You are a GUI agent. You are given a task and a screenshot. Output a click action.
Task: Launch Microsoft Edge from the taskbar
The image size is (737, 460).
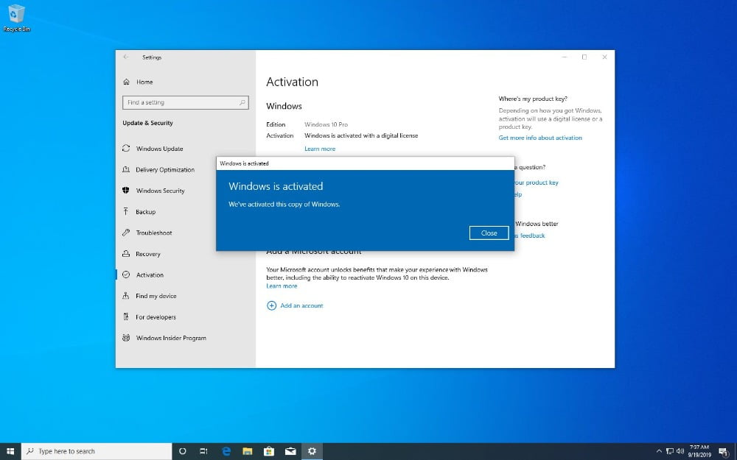(226, 450)
